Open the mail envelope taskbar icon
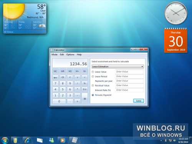The image size is (192, 144). click(x=40, y=141)
